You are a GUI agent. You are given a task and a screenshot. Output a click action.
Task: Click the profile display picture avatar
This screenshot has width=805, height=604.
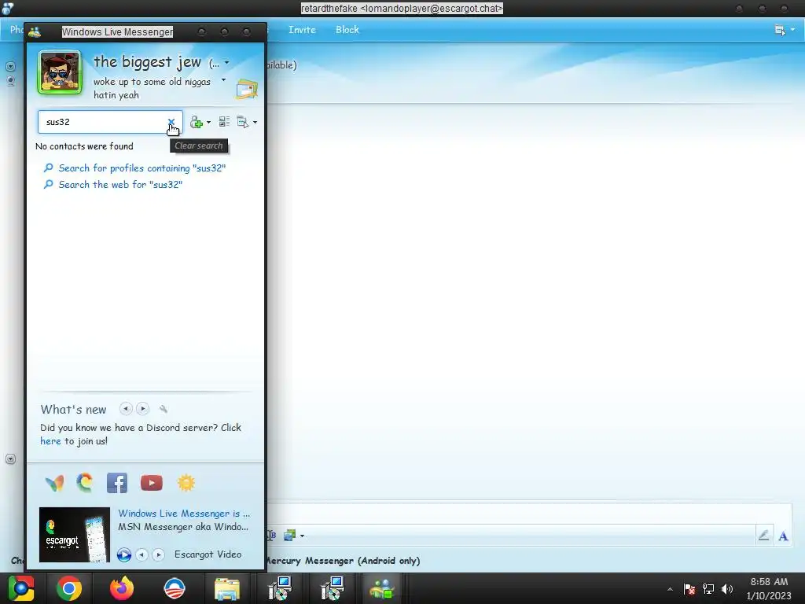[x=60, y=72]
